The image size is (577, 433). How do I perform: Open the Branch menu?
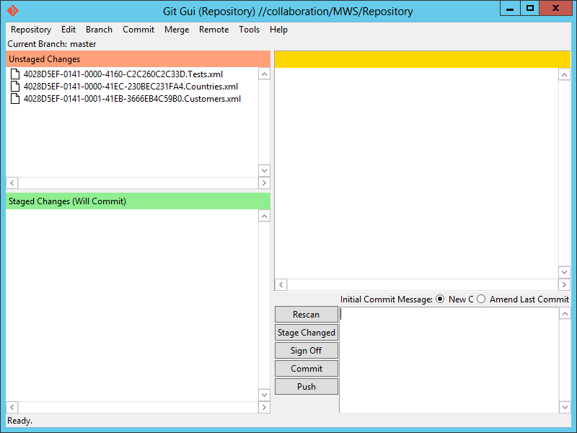(x=99, y=30)
